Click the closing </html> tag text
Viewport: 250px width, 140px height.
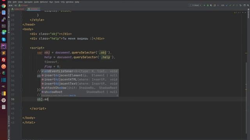(29, 123)
